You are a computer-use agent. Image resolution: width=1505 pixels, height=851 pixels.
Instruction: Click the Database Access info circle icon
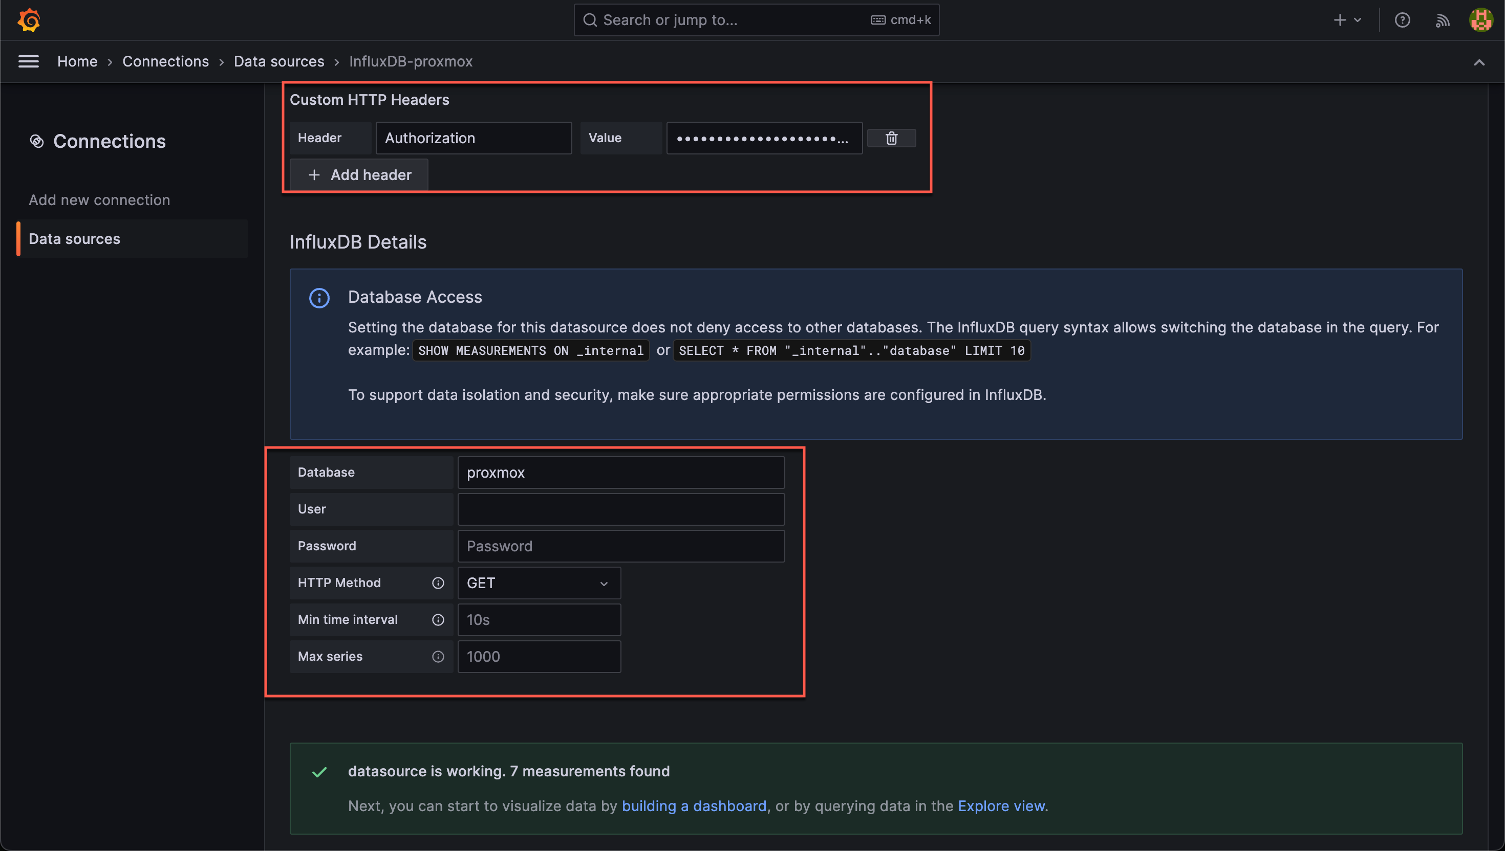pos(319,298)
